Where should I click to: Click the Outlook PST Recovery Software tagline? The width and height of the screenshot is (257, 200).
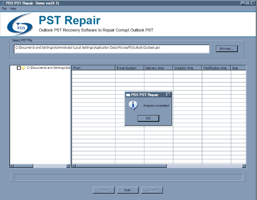(x=96, y=30)
